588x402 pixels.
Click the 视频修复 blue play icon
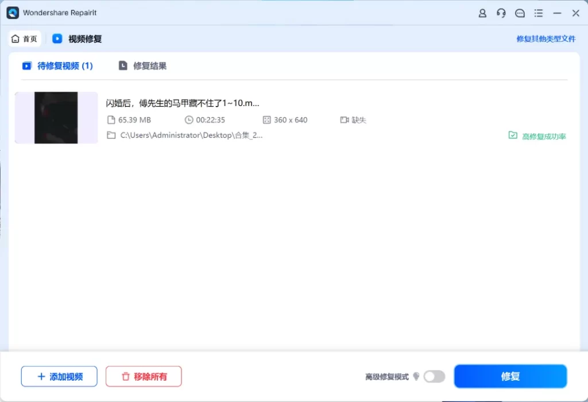(57, 38)
